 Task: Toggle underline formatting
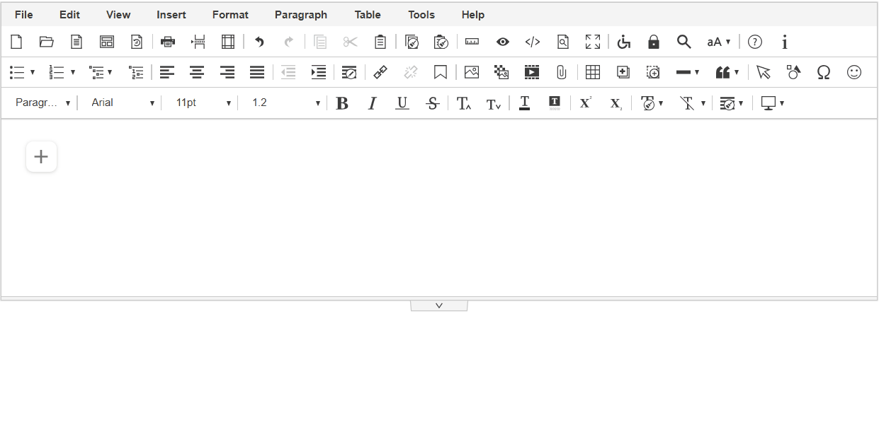[x=402, y=103]
